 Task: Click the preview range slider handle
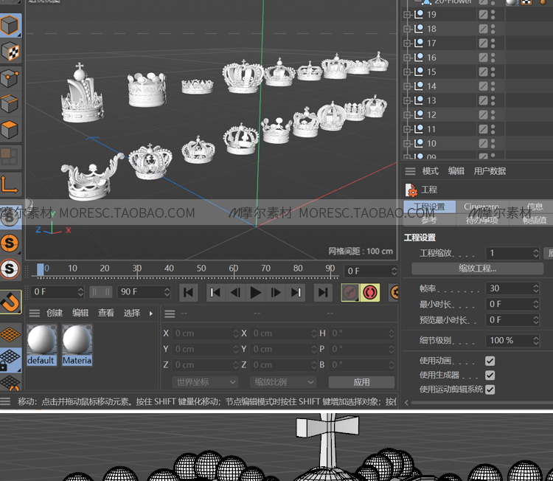(x=101, y=292)
